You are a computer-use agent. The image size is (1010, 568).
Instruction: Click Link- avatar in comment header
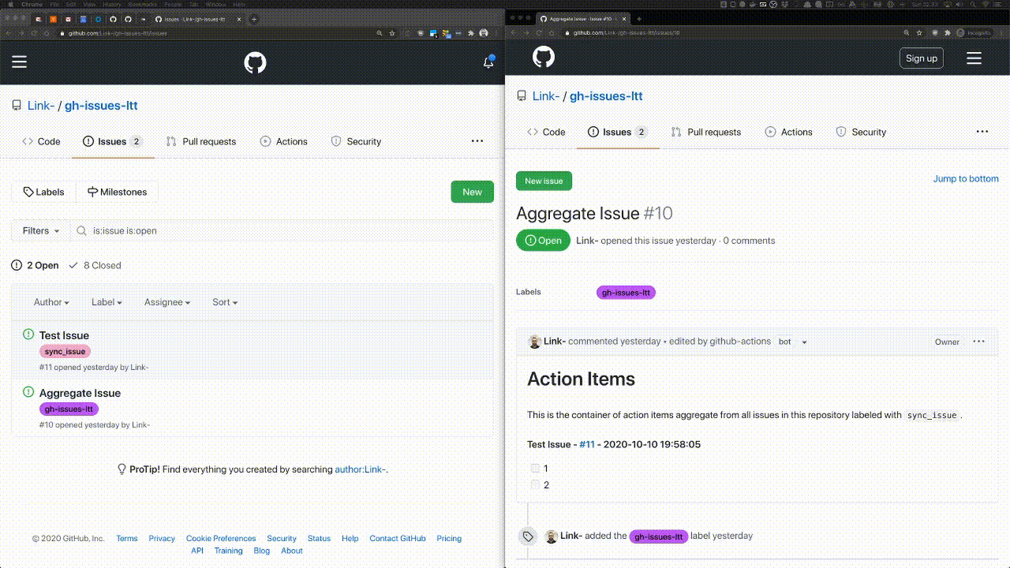coord(534,342)
